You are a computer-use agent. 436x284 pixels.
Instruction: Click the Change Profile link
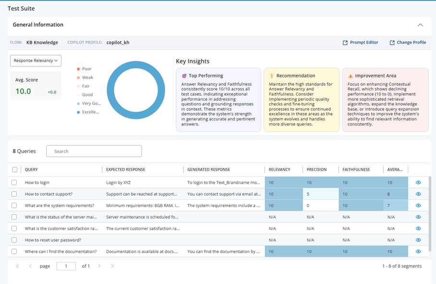408,43
